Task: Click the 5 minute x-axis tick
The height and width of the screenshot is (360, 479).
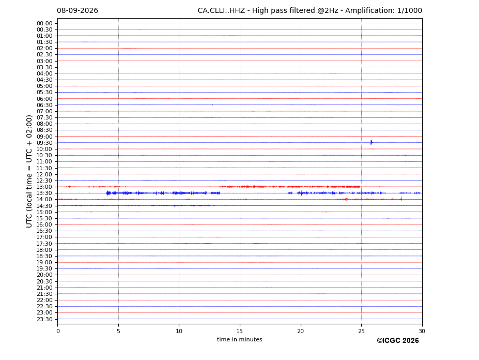Action: 118,331
